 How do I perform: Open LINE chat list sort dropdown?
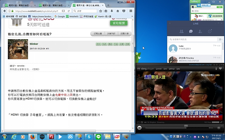click(x=220, y=40)
